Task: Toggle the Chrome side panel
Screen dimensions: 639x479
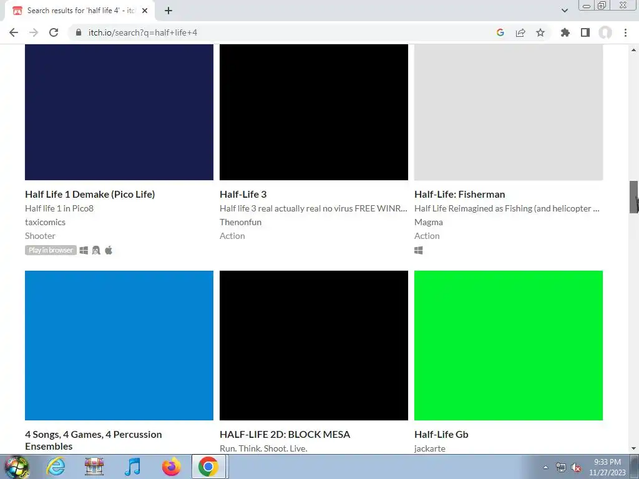Action: click(x=585, y=32)
